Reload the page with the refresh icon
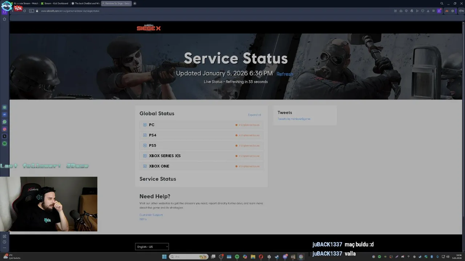The image size is (465, 261). (25, 11)
